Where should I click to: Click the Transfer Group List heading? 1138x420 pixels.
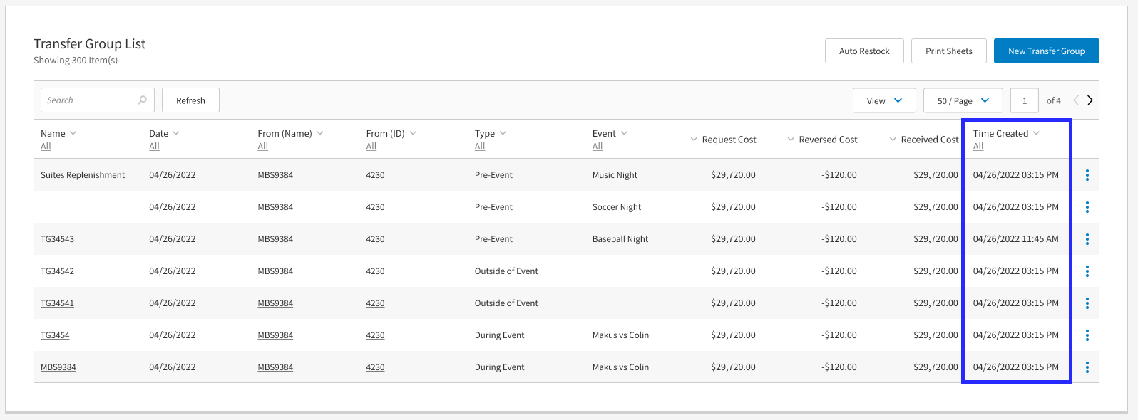pos(90,44)
